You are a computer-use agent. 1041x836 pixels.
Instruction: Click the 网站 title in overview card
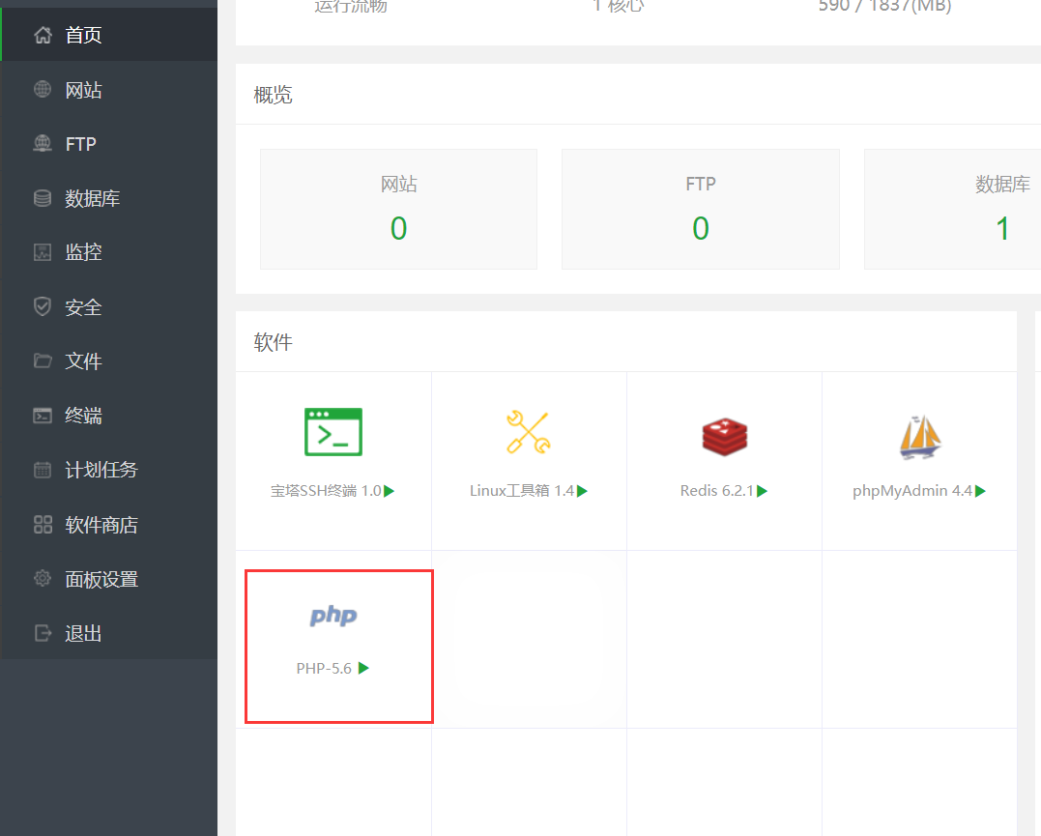(398, 184)
